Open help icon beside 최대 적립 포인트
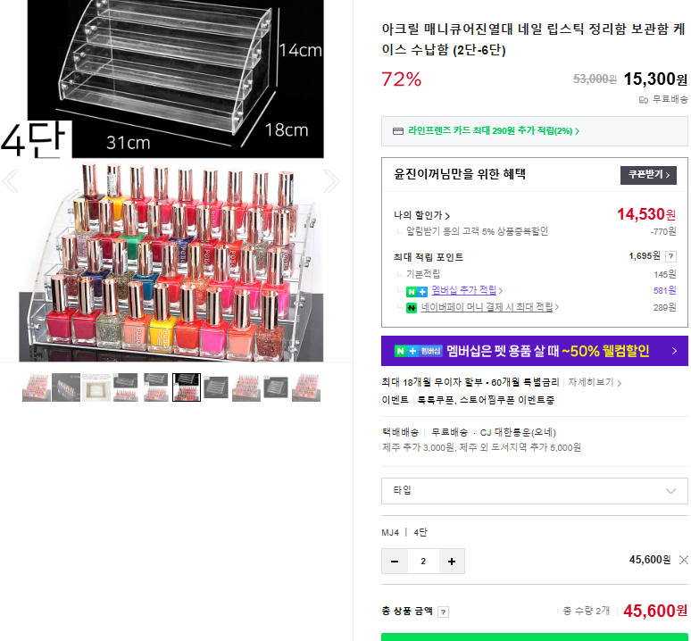 click(x=670, y=256)
